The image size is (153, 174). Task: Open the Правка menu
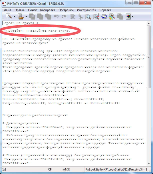[x=19, y=10]
